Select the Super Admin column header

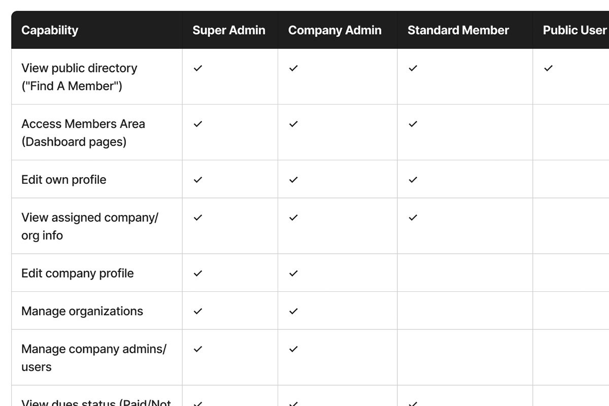pos(229,30)
